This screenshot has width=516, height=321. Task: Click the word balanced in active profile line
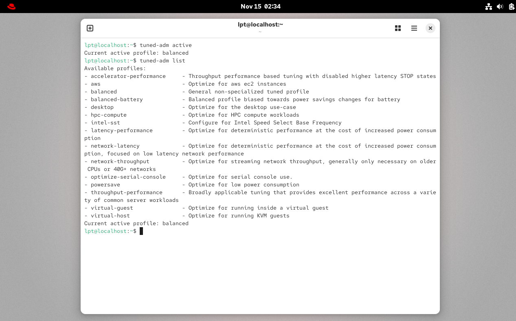(x=176, y=53)
